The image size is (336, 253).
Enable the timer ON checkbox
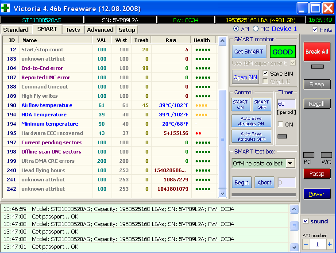280,125
